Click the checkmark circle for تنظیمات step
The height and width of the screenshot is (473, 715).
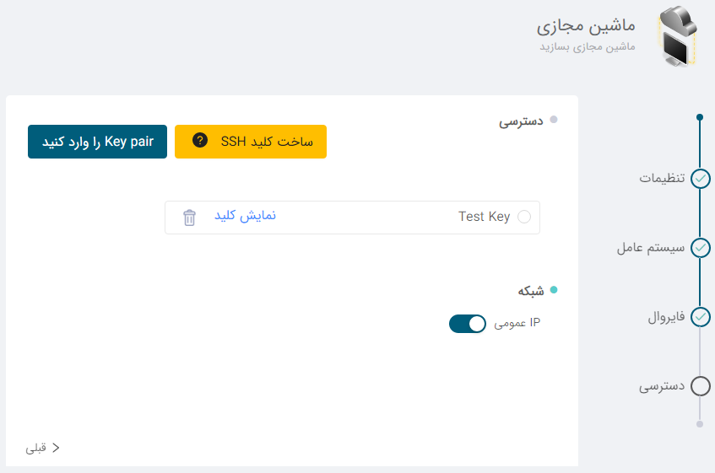[700, 179]
